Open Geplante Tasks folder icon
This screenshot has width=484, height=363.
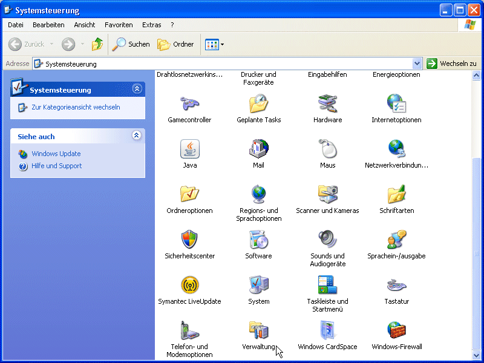tap(259, 103)
